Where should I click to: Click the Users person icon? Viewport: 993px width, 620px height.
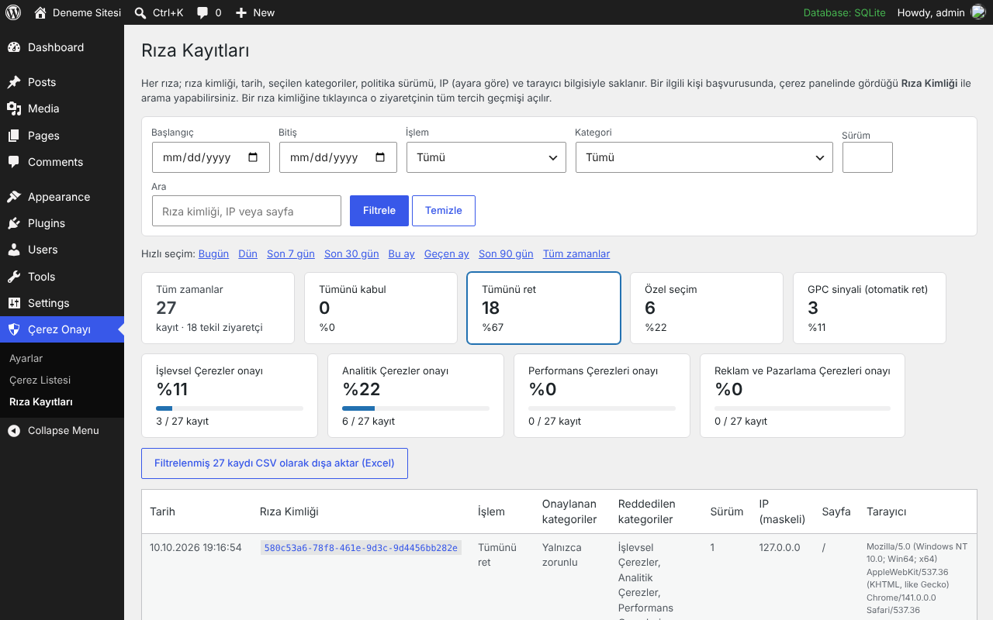[14, 250]
